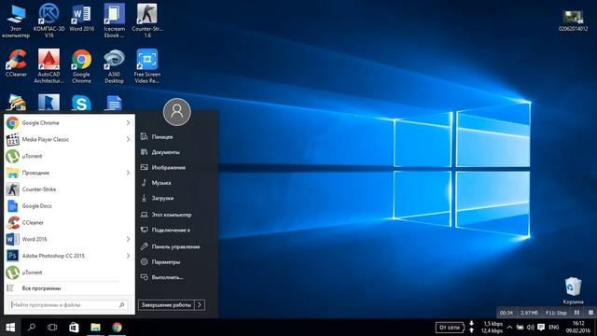Open the Icecream Ebook desktop shortcut
597x336 pixels.
pos(114,20)
